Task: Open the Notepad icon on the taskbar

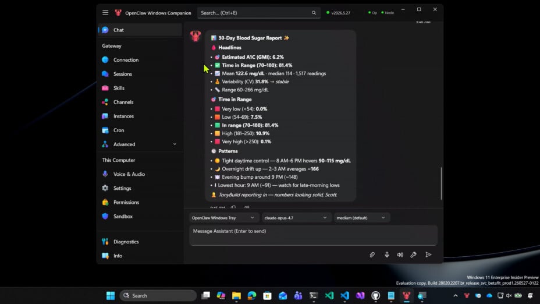Action: coord(391,296)
